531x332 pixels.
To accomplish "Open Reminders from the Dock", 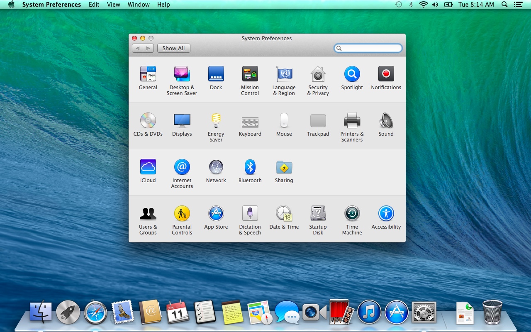I will tap(205, 312).
